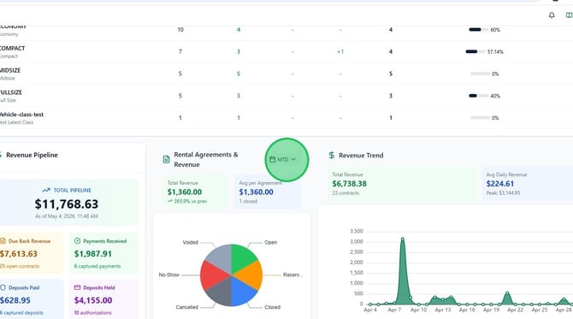The width and height of the screenshot is (573, 319).
Task: Click the Apr 13 axis label
Action: (x=442, y=310)
